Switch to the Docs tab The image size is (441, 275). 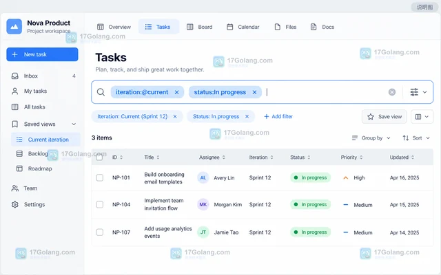[x=322, y=27]
